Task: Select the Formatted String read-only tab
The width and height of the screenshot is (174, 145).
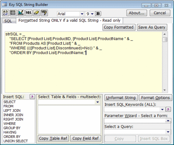Action: (69, 20)
